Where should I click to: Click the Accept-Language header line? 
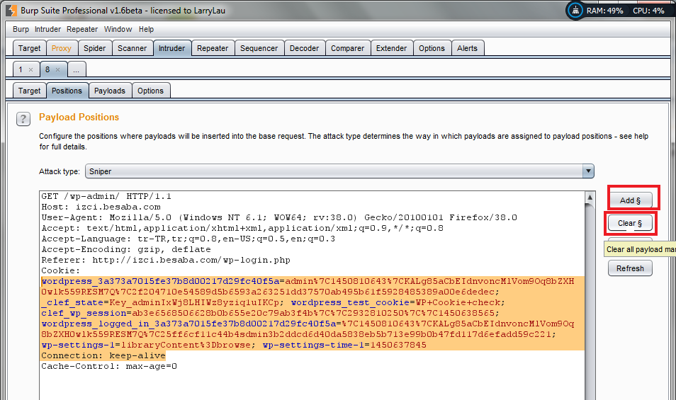click(188, 239)
